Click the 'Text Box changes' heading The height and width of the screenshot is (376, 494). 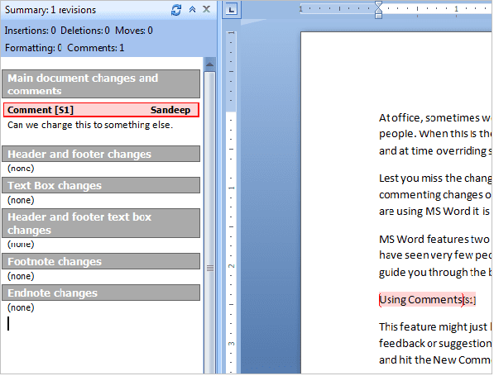tap(101, 185)
